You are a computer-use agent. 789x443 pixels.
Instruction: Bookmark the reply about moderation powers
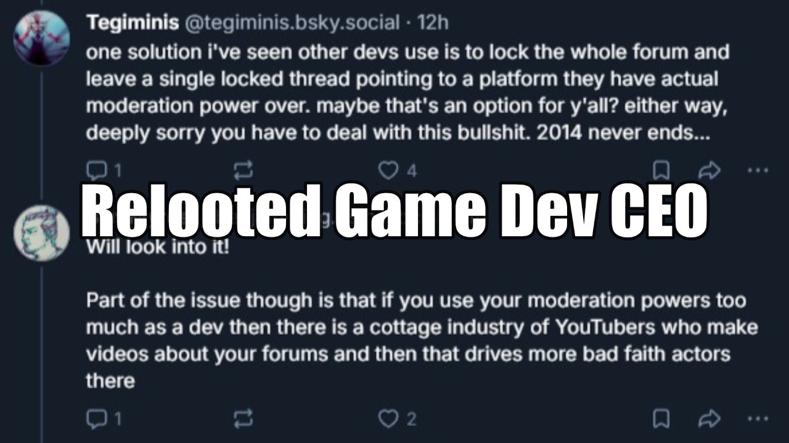click(661, 419)
